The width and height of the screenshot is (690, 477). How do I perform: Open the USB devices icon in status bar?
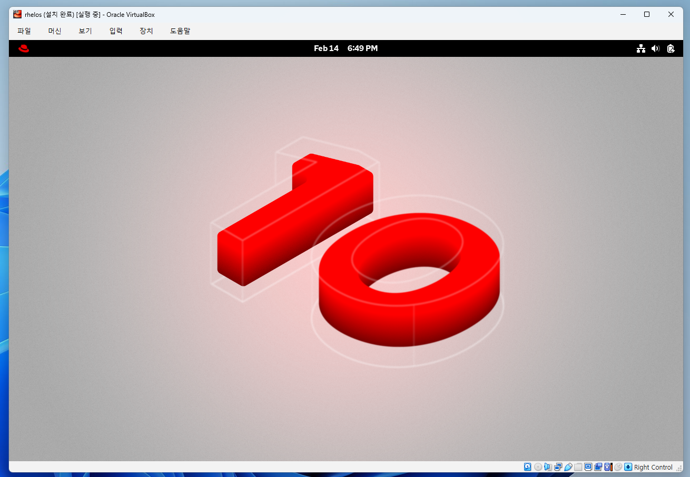point(568,467)
